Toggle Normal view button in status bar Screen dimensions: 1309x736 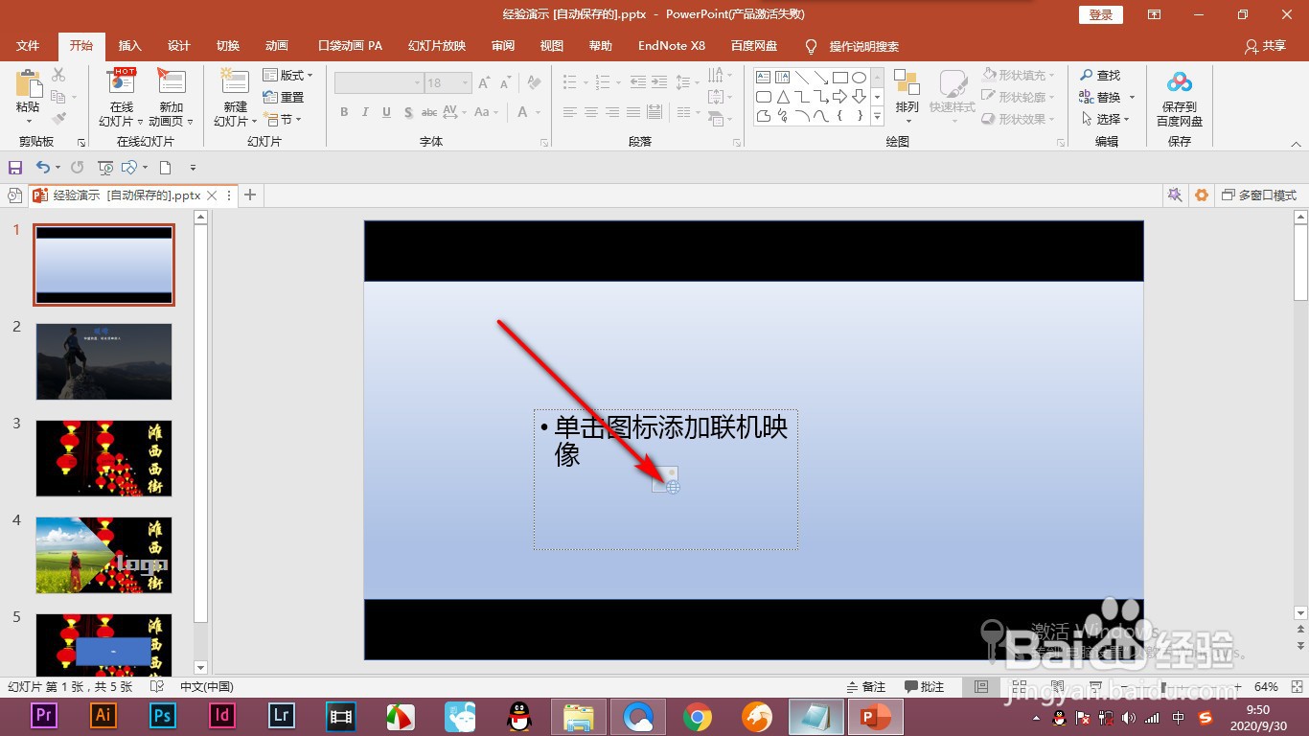(x=980, y=687)
